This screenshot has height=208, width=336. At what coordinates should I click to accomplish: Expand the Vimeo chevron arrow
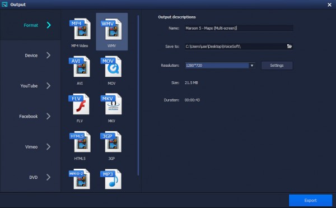coord(49,147)
